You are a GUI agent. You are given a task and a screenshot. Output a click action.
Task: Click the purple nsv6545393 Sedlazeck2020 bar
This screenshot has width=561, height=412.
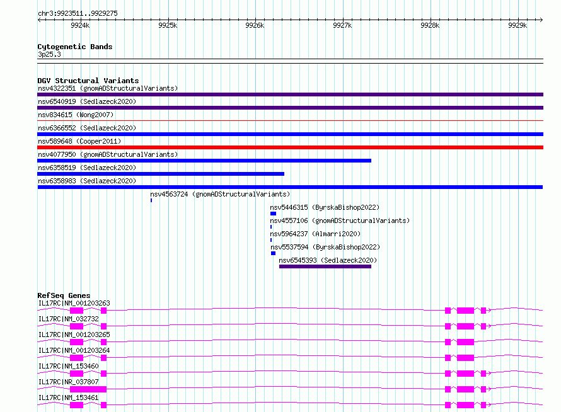[x=325, y=266]
